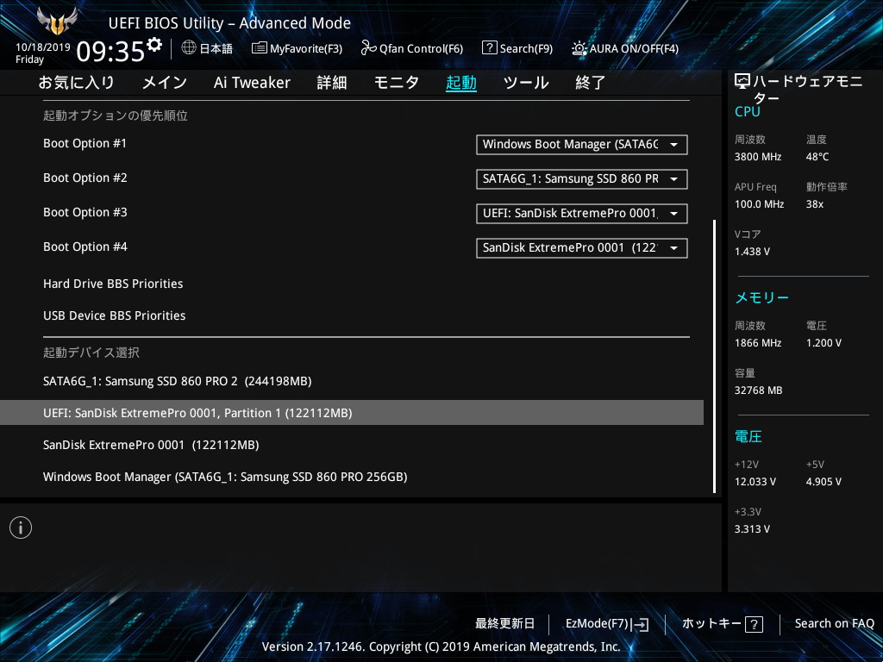Toggle AURA ON/OFF(F4)
The image size is (883, 662).
pyautogui.click(x=624, y=48)
